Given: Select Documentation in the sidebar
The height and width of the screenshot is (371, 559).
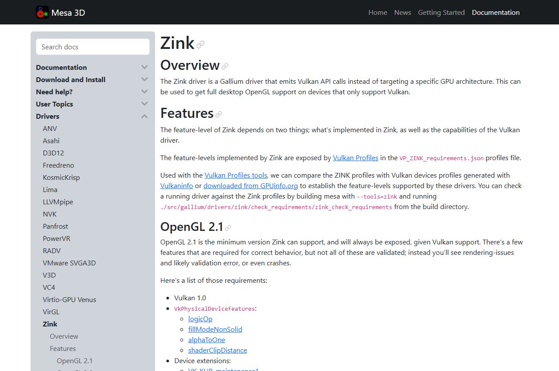Looking at the screenshot, I should [61, 67].
